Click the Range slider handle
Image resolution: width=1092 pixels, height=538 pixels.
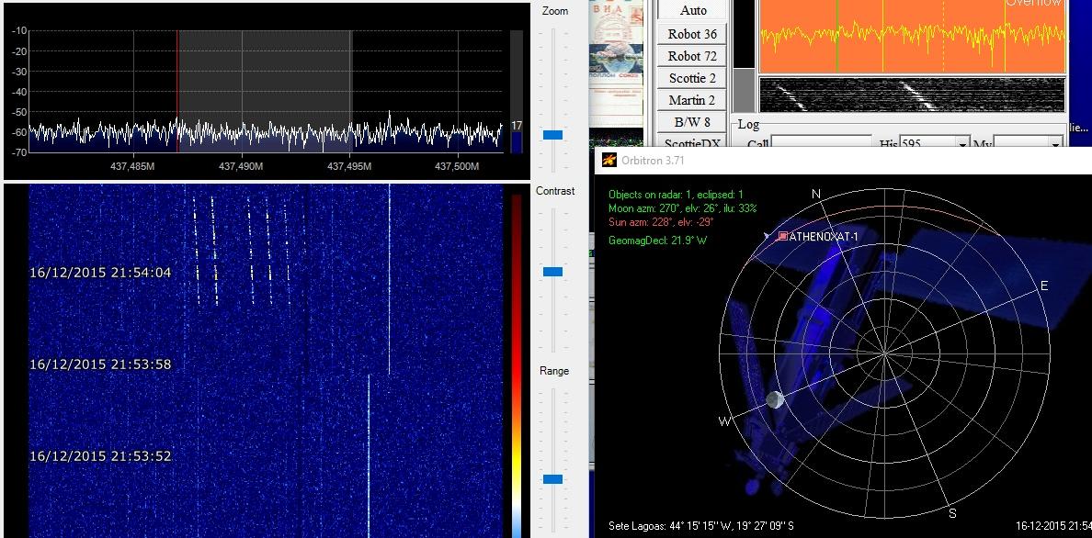click(552, 478)
